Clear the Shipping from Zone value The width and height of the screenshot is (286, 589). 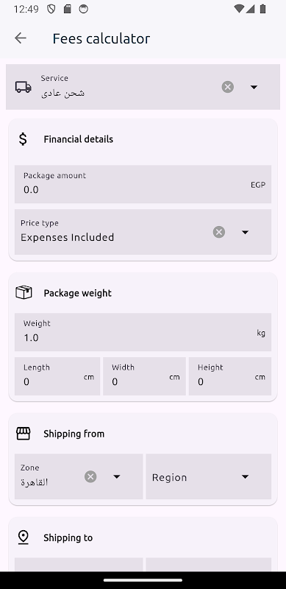90,476
